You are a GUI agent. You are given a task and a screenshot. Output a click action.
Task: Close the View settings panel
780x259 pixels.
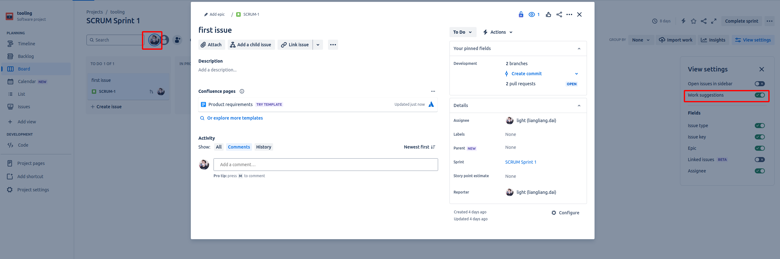(x=762, y=69)
